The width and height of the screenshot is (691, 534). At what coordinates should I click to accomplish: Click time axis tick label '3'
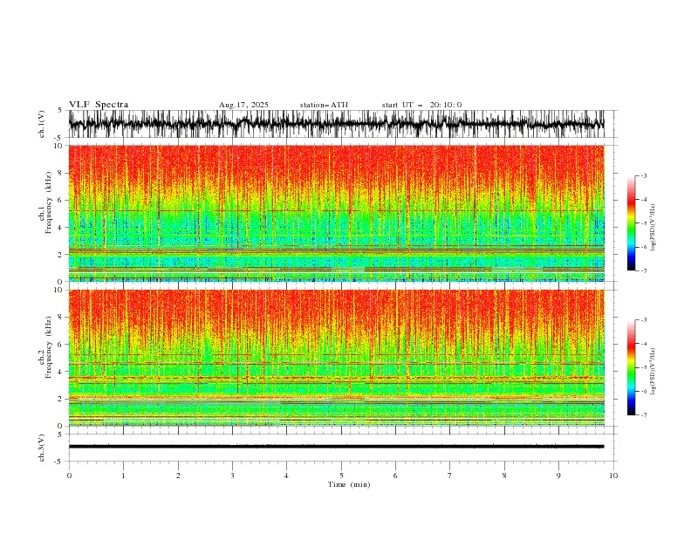(x=232, y=476)
